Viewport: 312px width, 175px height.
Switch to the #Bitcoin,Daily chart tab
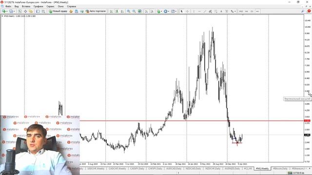coord(280,169)
